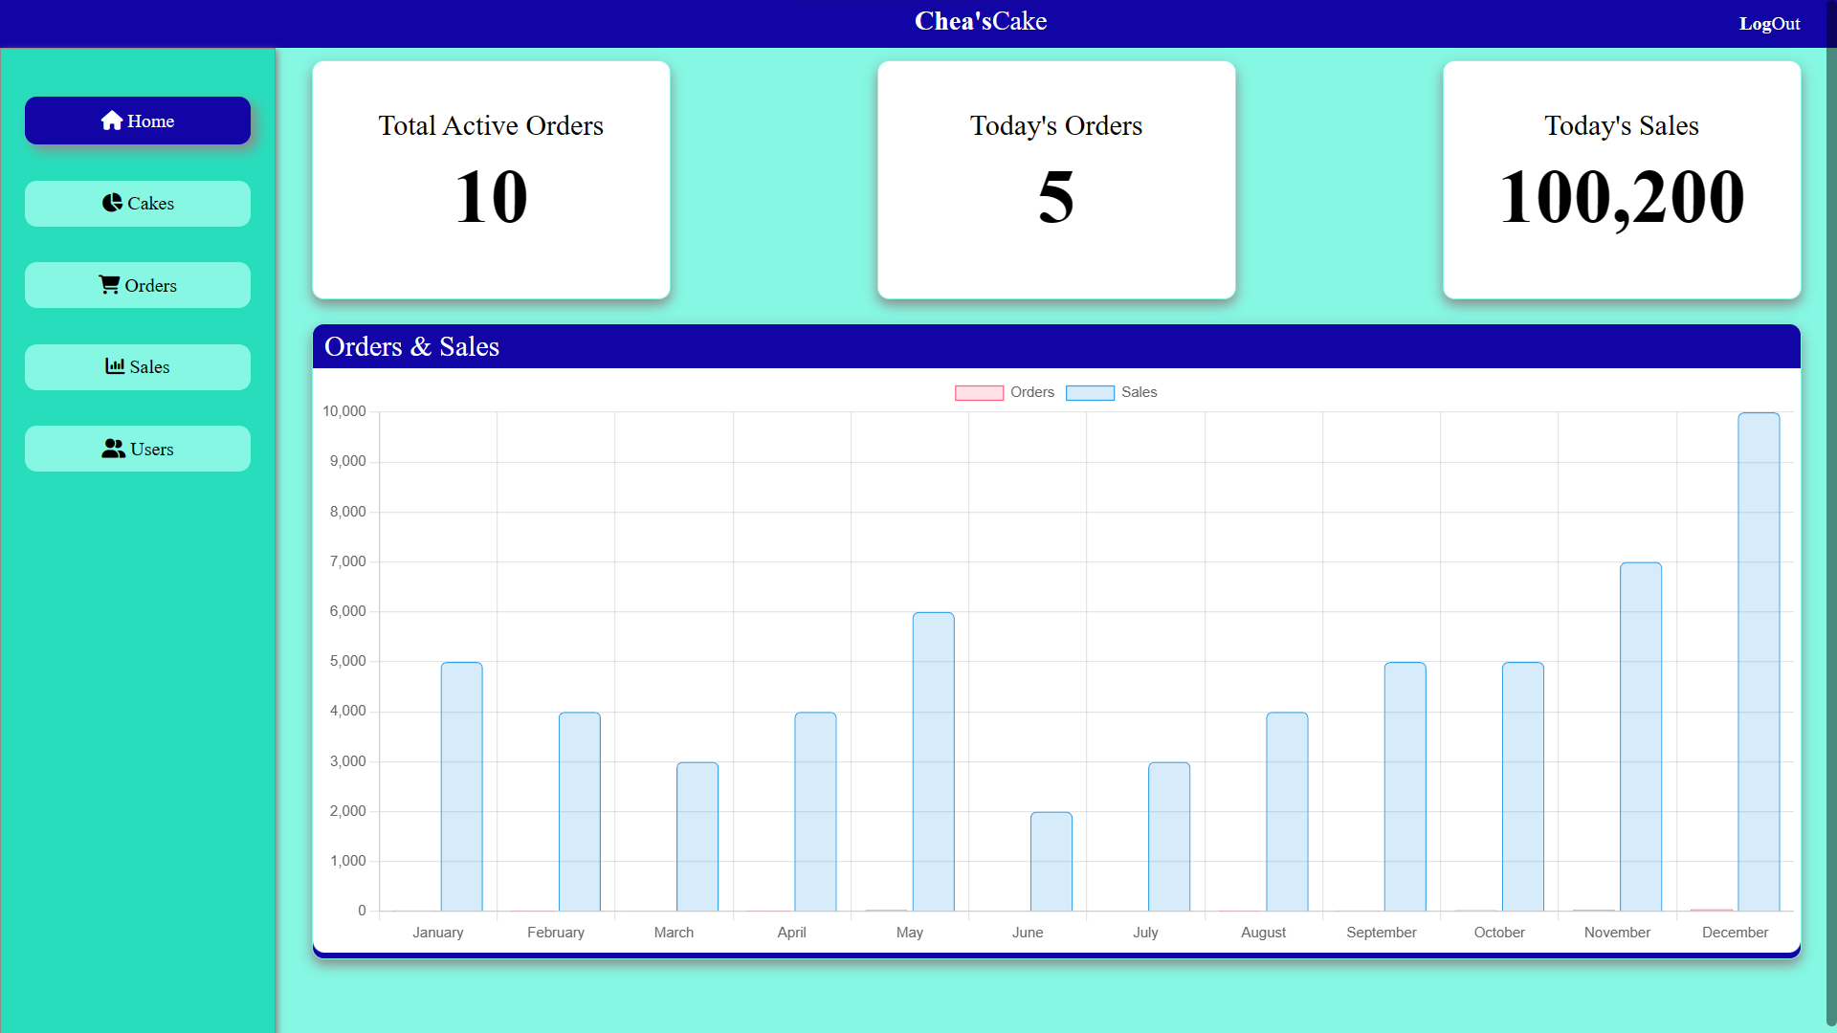
Task: Open the Orders sidebar page
Action: point(138,285)
